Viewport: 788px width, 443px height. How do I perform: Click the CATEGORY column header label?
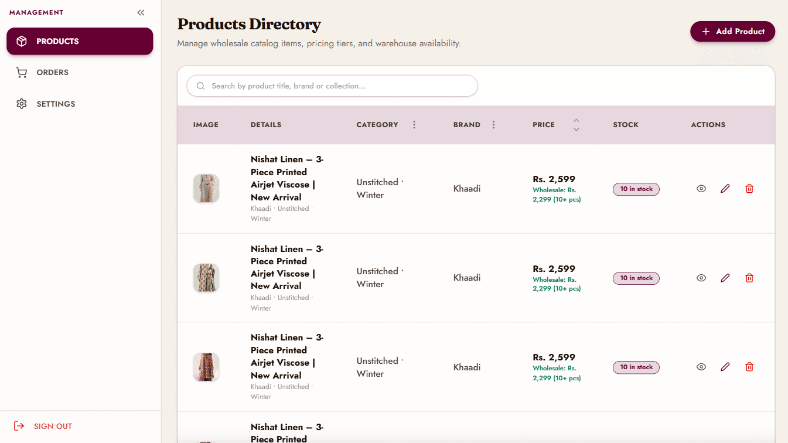[x=377, y=125]
